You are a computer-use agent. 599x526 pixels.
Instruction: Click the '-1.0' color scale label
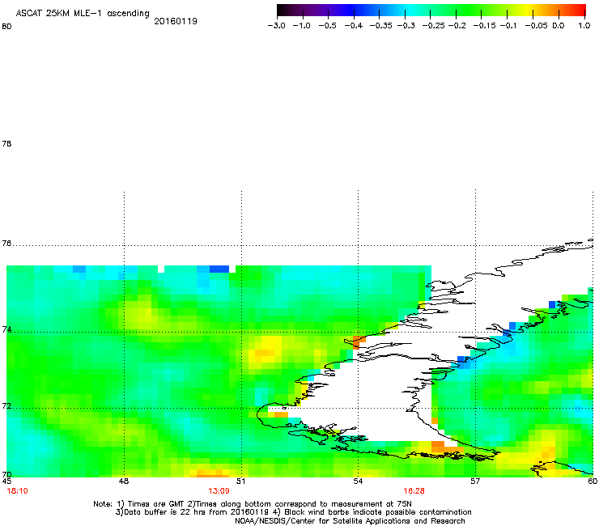coord(302,26)
